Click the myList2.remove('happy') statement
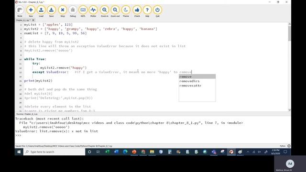 pyautogui.click(x=64, y=68)
